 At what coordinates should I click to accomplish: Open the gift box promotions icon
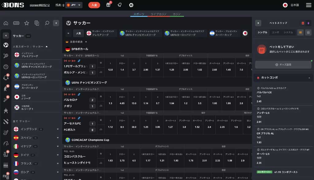point(108,5)
